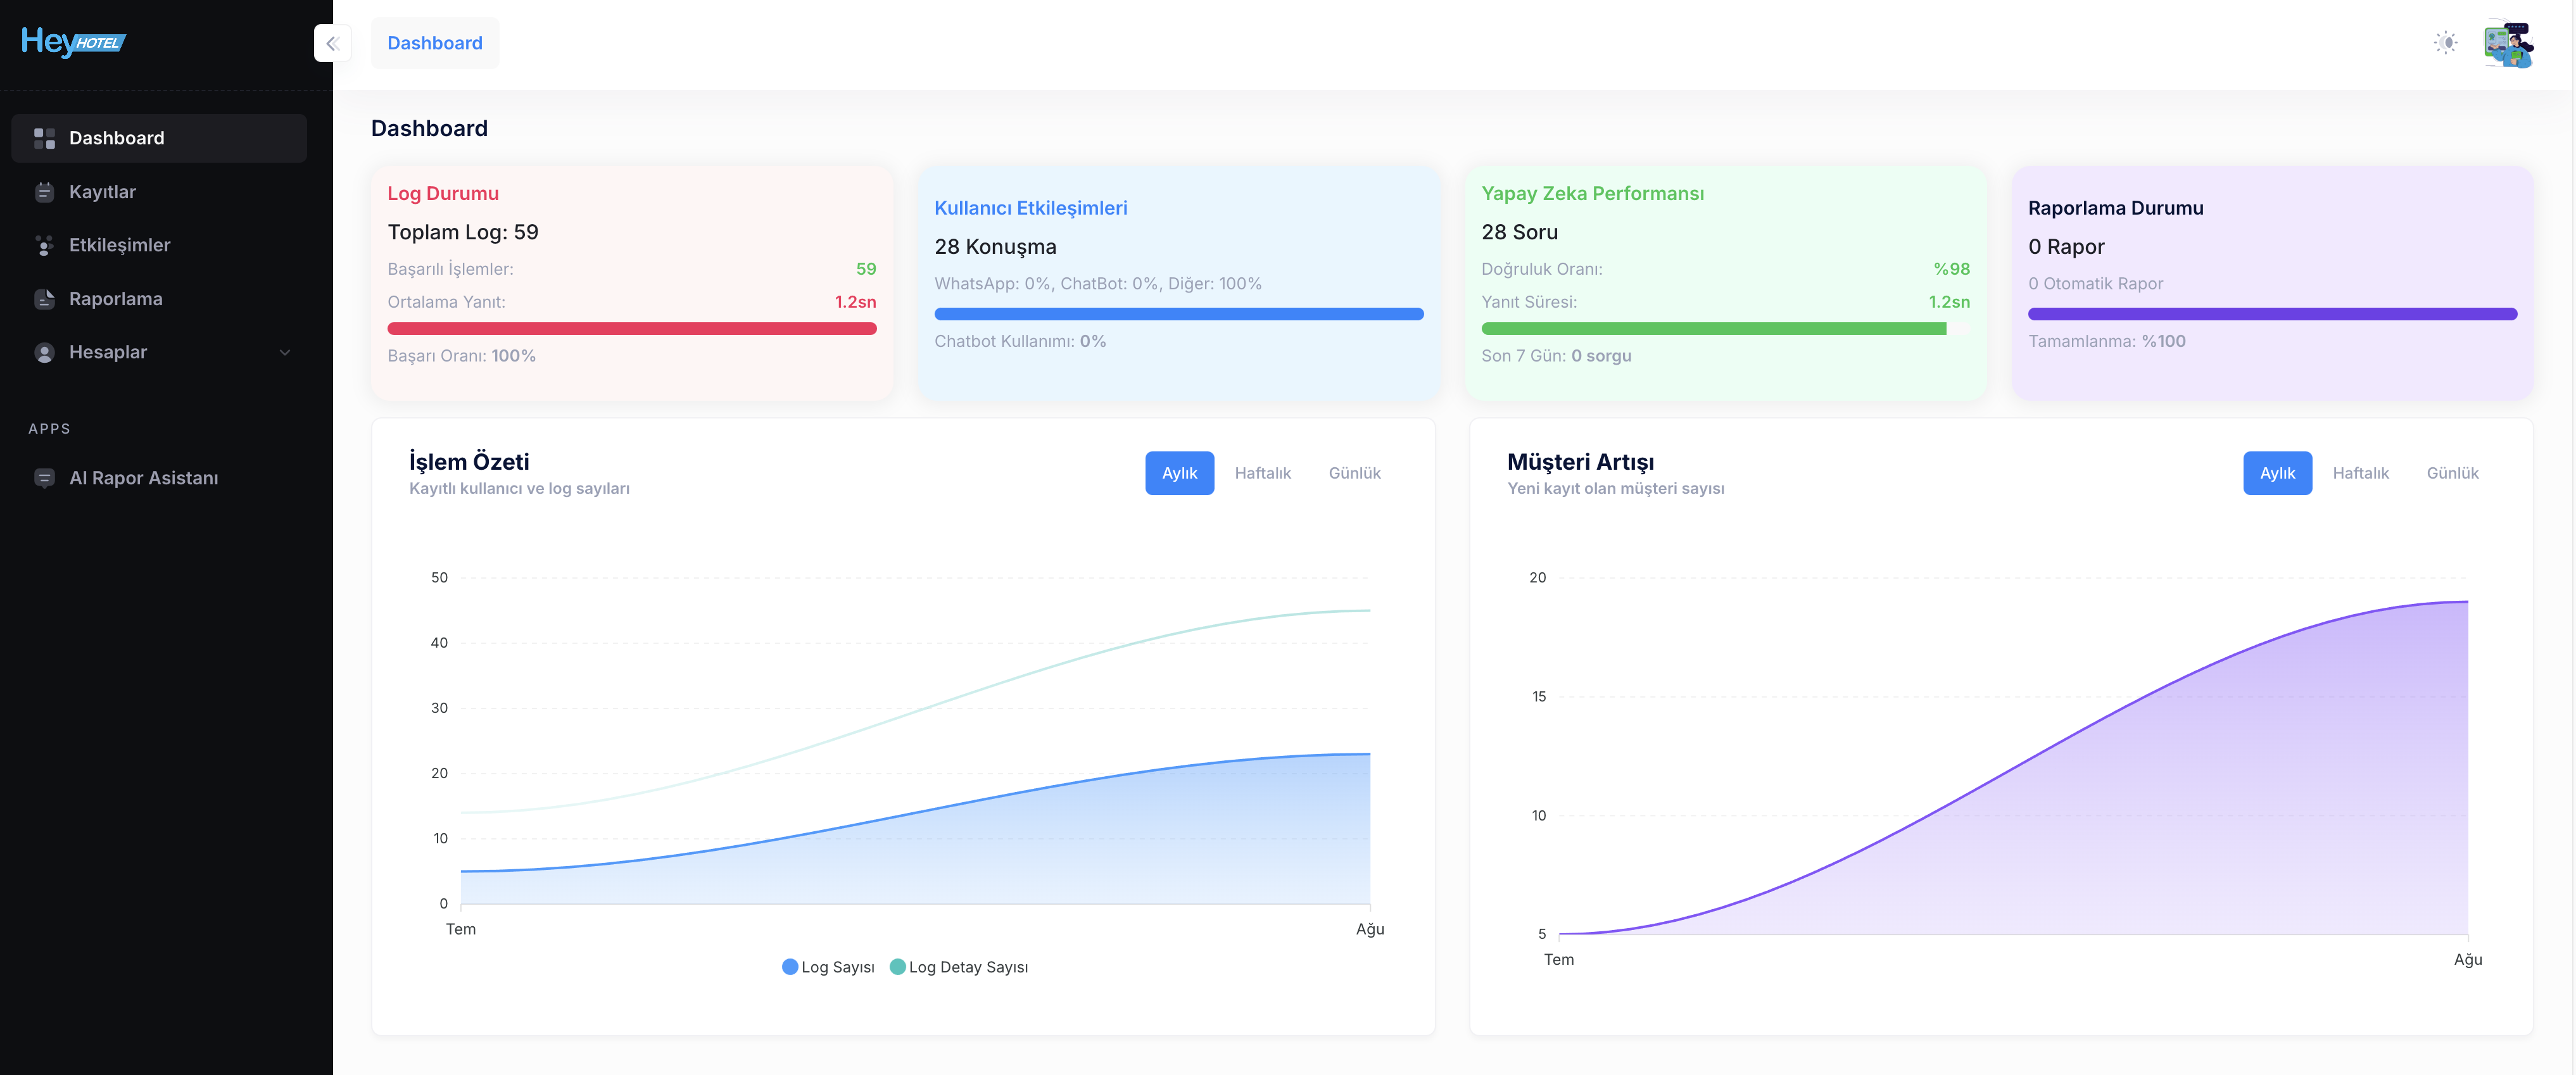Select Günlük in Müşteri Artışı chart
Screen dimensions: 2576x1075
coord(2452,473)
